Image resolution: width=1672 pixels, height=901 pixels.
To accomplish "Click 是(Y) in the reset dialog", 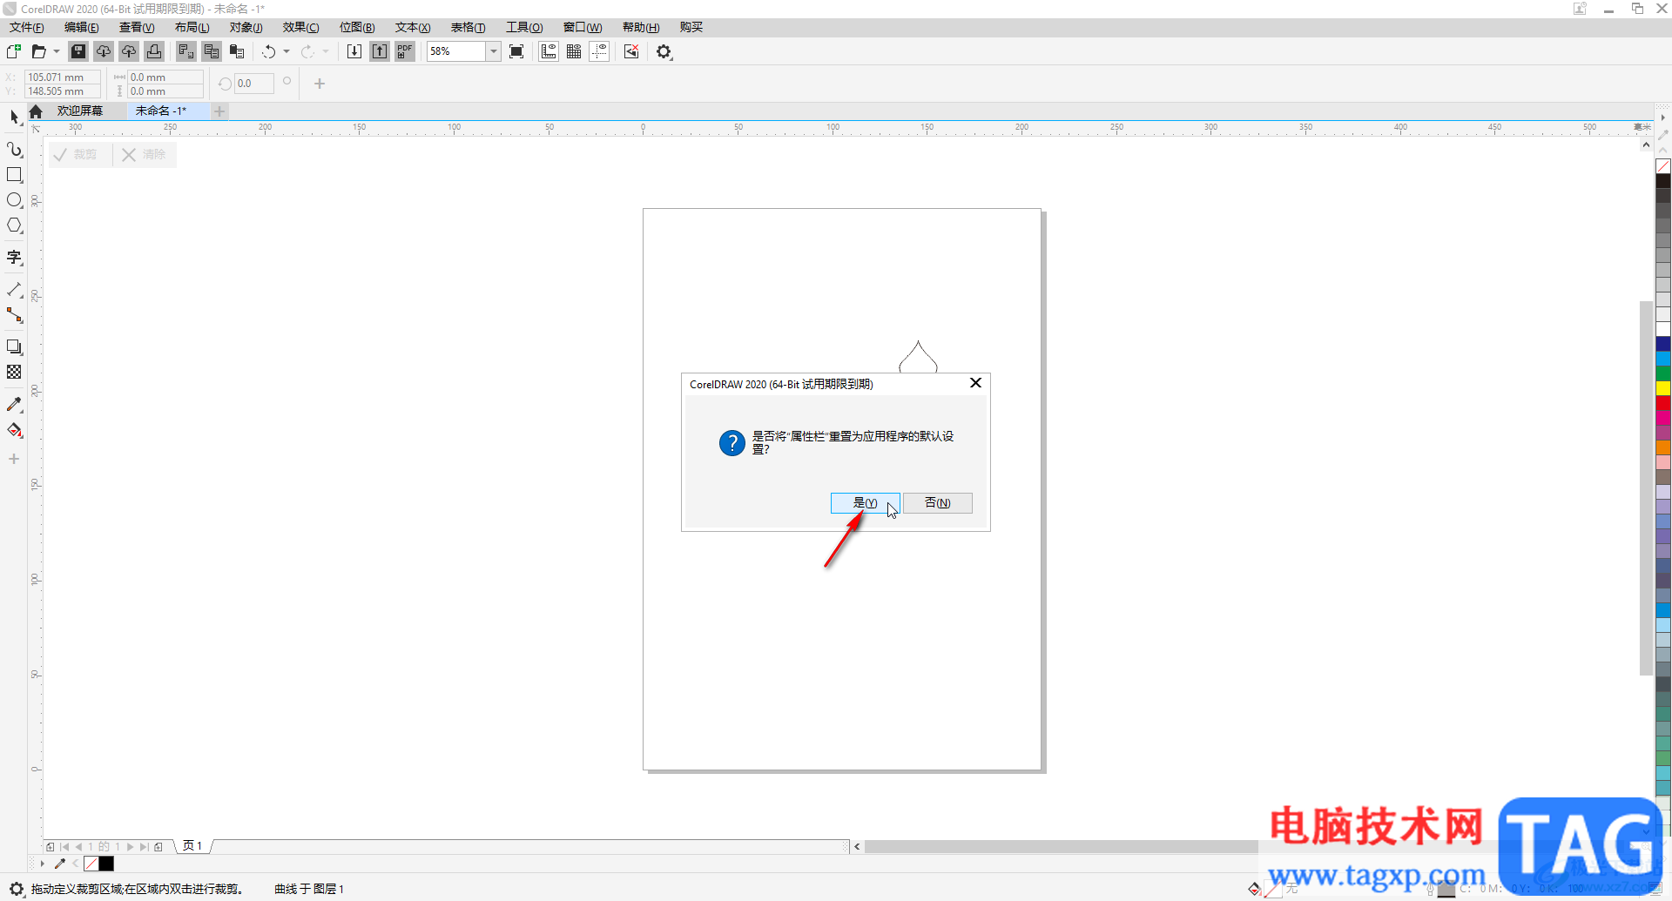I will (865, 503).
